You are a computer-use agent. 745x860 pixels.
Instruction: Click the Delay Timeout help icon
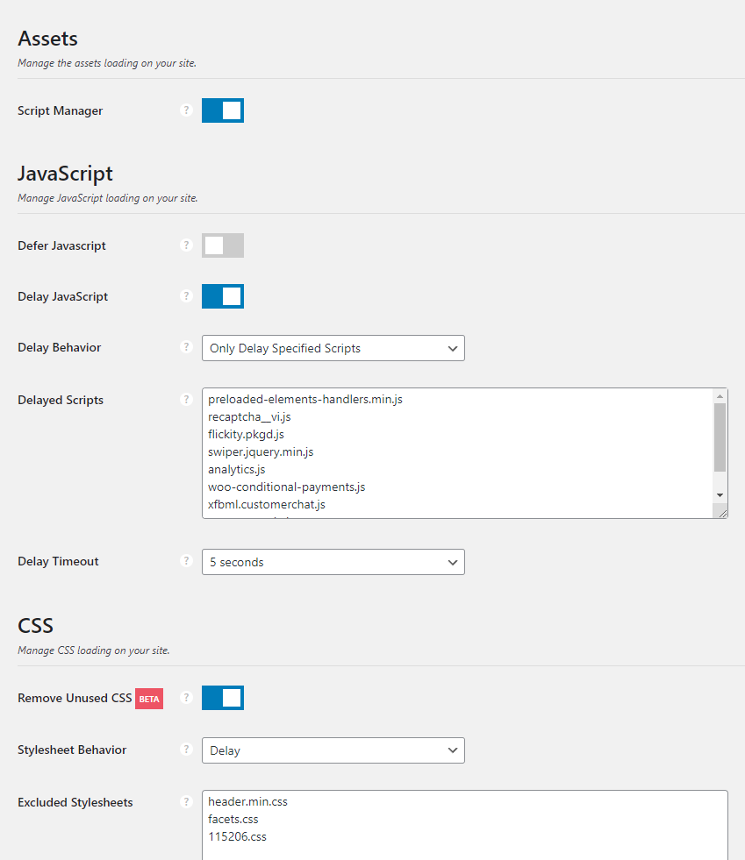point(186,561)
